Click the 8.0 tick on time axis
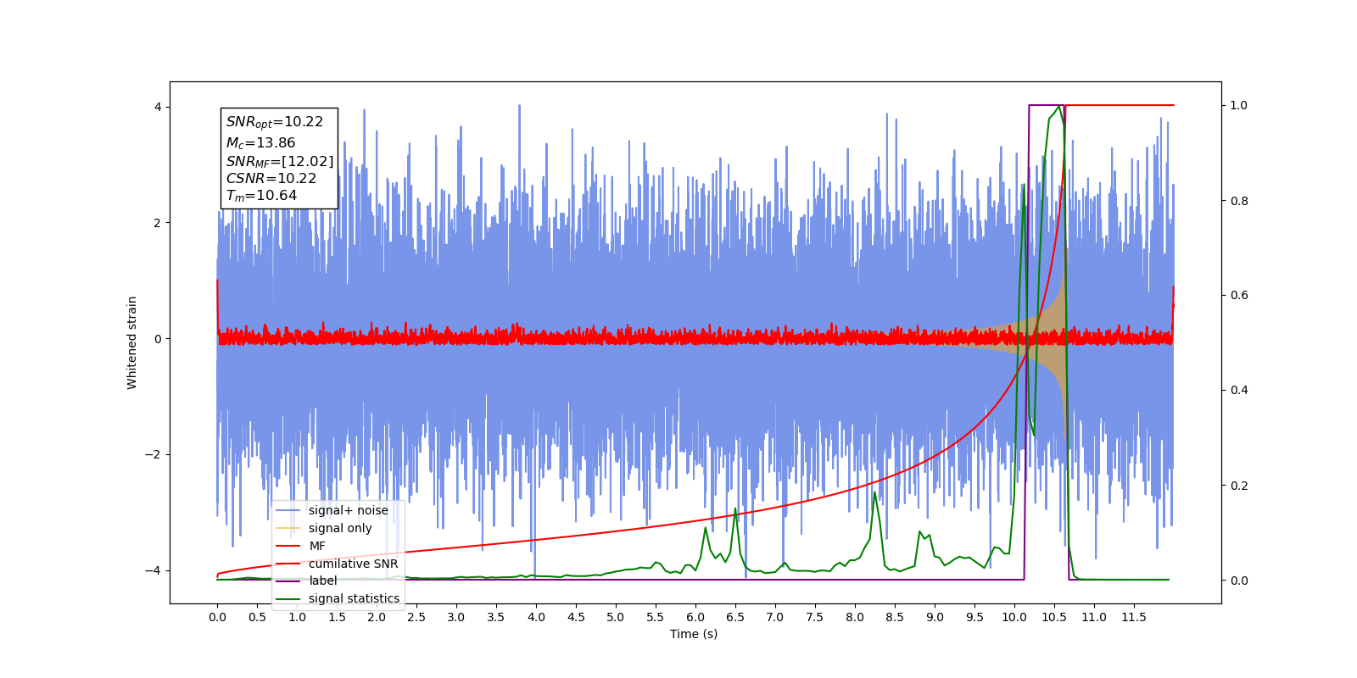The height and width of the screenshot is (678, 1357). (x=855, y=617)
